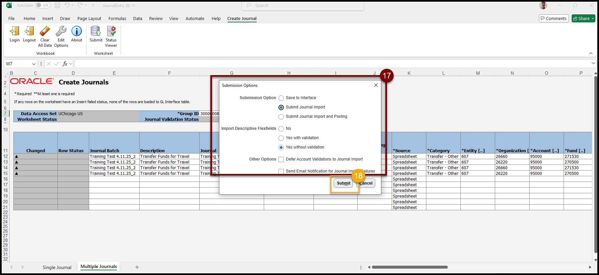Switch to Single Journal sheet tab
Viewport: 599px width, 275px height.
[57, 267]
